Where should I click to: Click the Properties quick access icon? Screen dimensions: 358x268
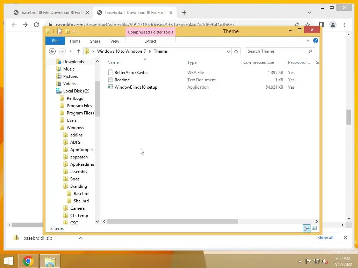(59, 31)
